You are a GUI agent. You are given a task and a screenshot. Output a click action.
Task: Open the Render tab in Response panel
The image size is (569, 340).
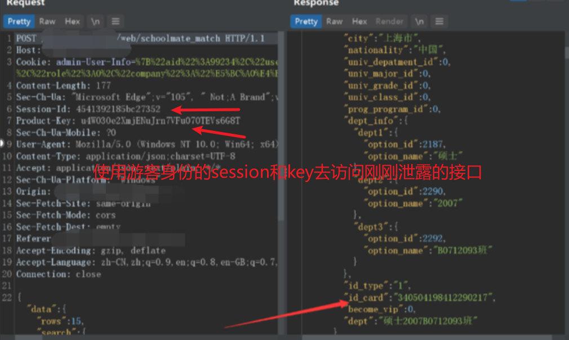pyautogui.click(x=389, y=21)
